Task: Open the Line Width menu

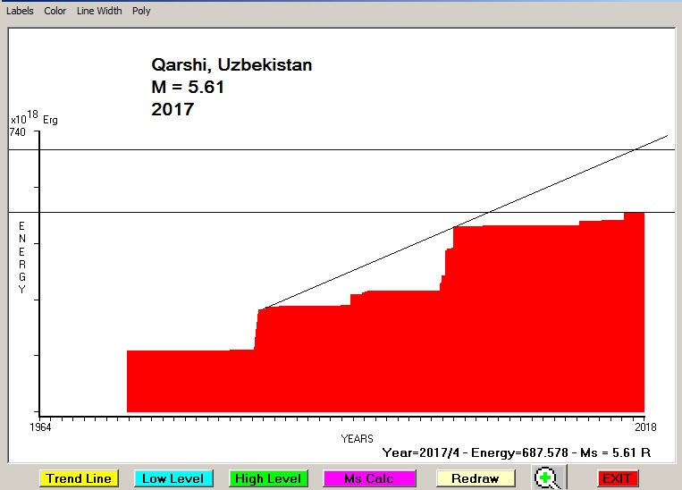Action: tap(99, 12)
